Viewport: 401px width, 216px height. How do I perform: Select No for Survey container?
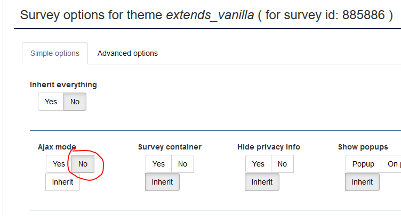(182, 164)
